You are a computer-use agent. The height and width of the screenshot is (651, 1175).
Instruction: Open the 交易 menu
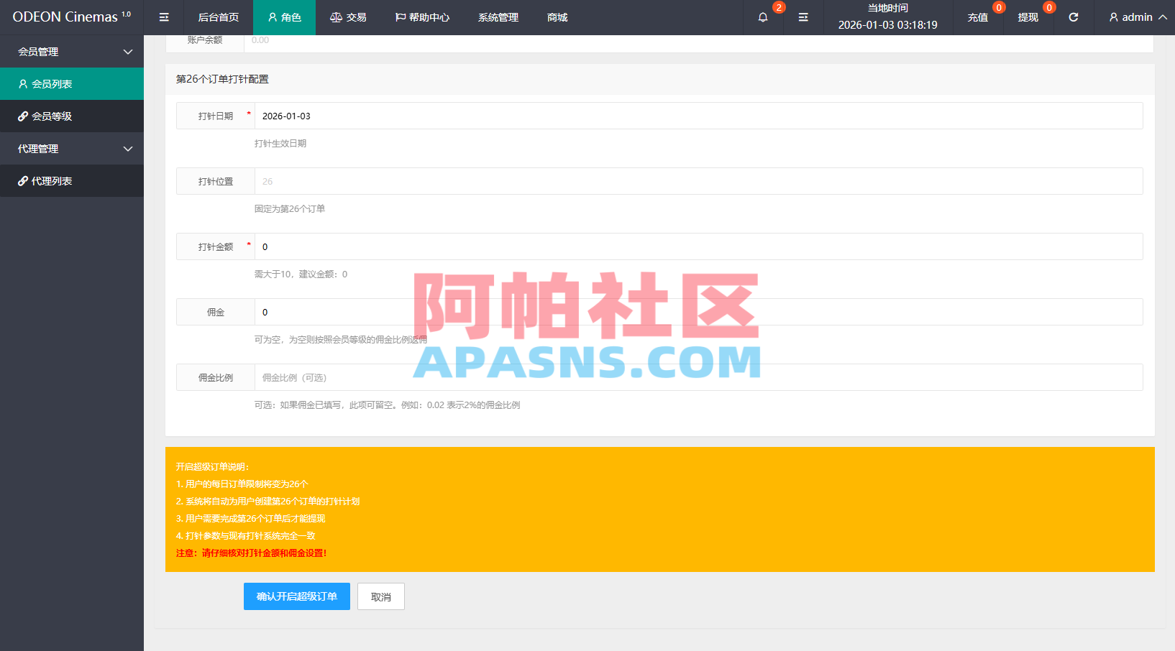coord(348,17)
